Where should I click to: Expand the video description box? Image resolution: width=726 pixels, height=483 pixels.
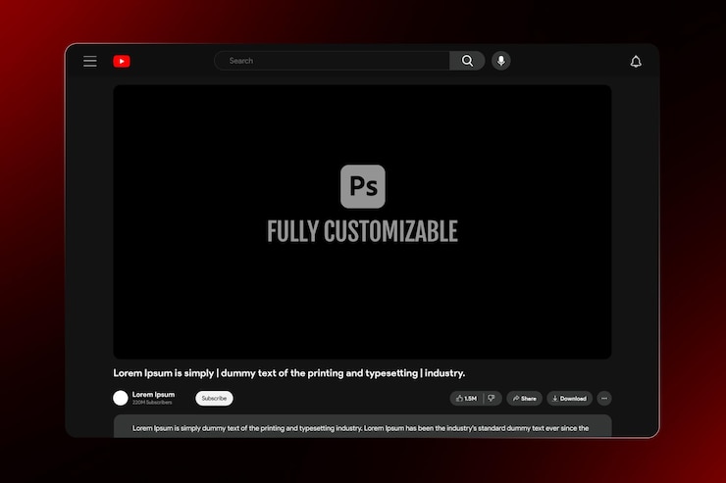click(x=362, y=426)
